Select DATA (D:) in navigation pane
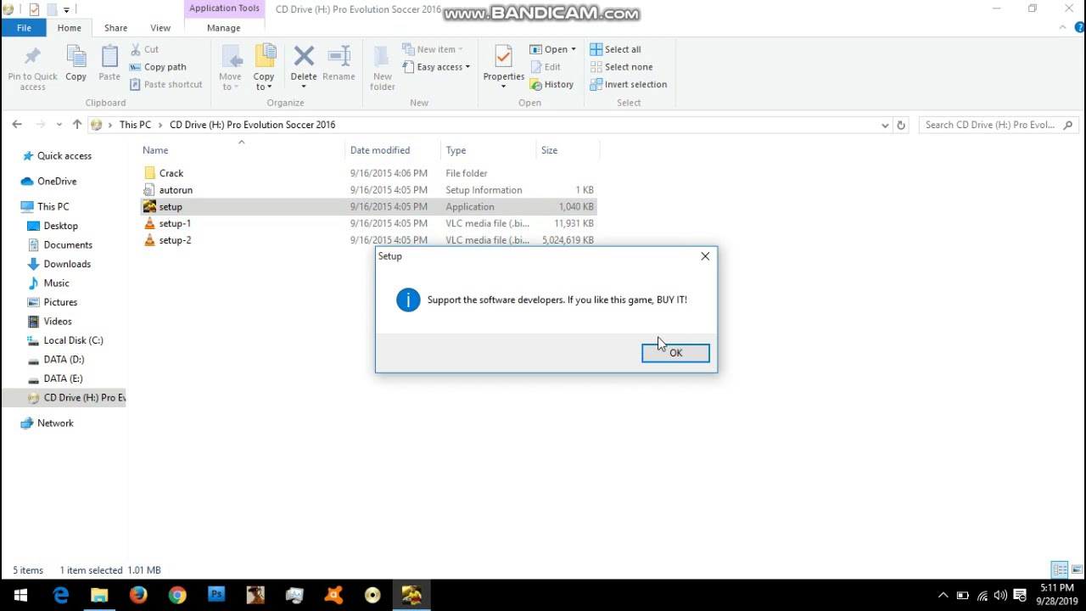The image size is (1086, 611). pyautogui.click(x=64, y=360)
